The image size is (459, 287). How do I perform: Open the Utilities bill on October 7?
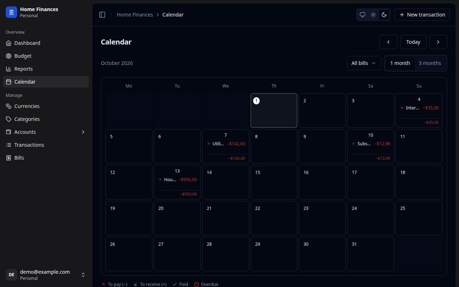pyautogui.click(x=226, y=144)
